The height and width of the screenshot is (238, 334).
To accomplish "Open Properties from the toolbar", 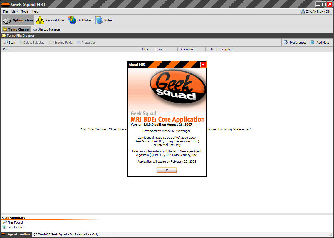I will pos(86,43).
